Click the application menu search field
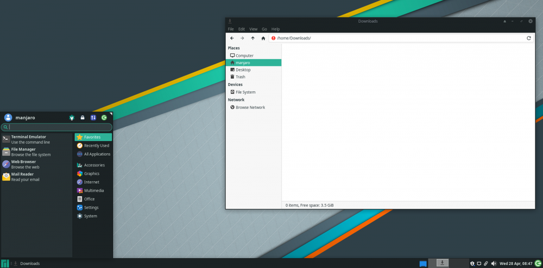The width and height of the screenshot is (543, 268). tap(56, 127)
